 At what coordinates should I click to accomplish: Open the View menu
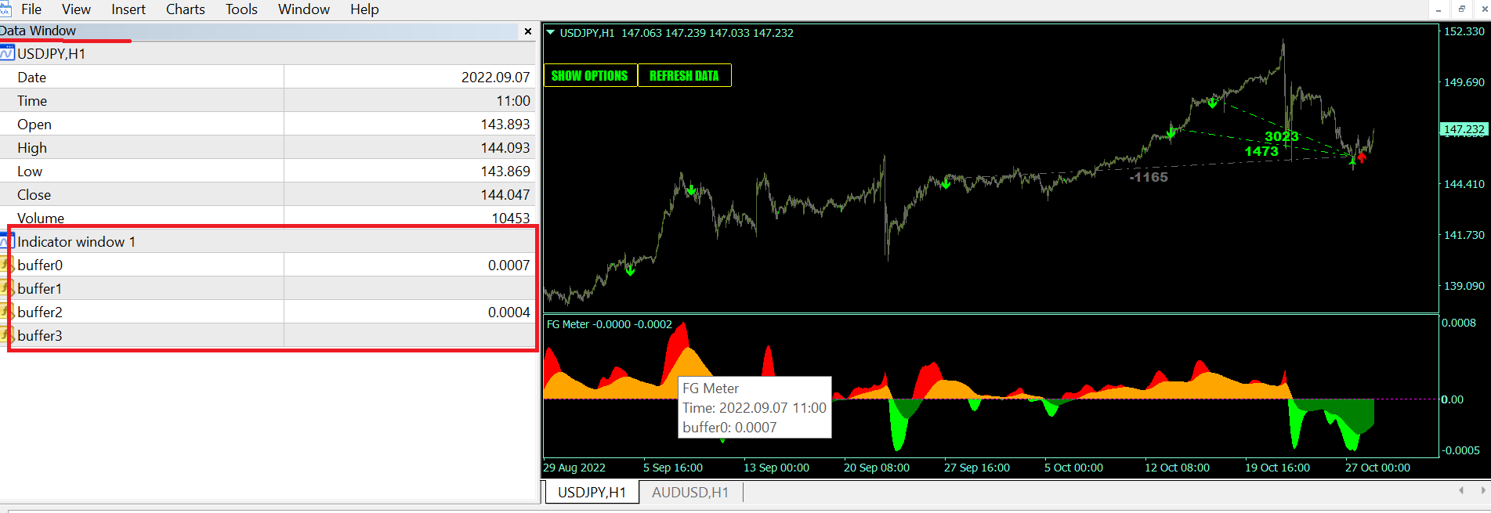click(76, 9)
